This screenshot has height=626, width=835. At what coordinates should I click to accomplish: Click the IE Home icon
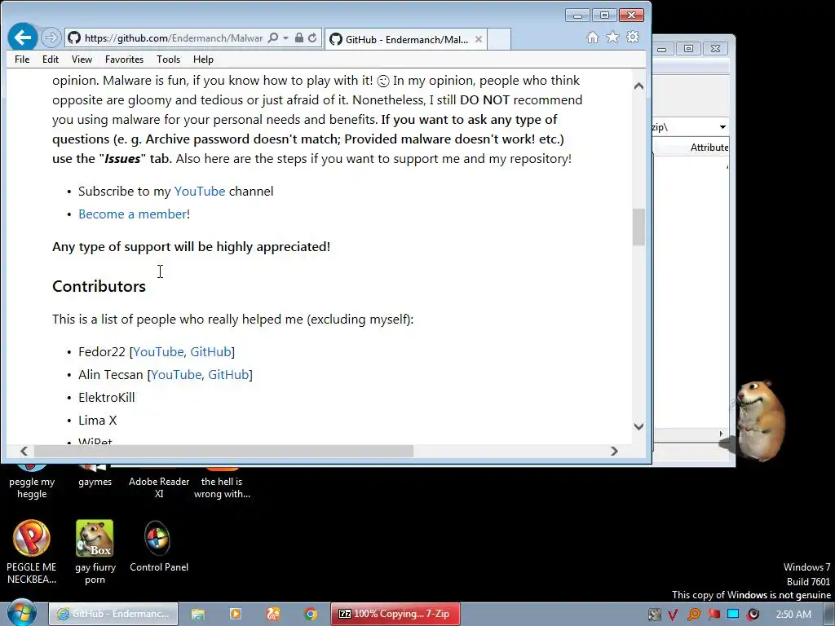point(593,37)
